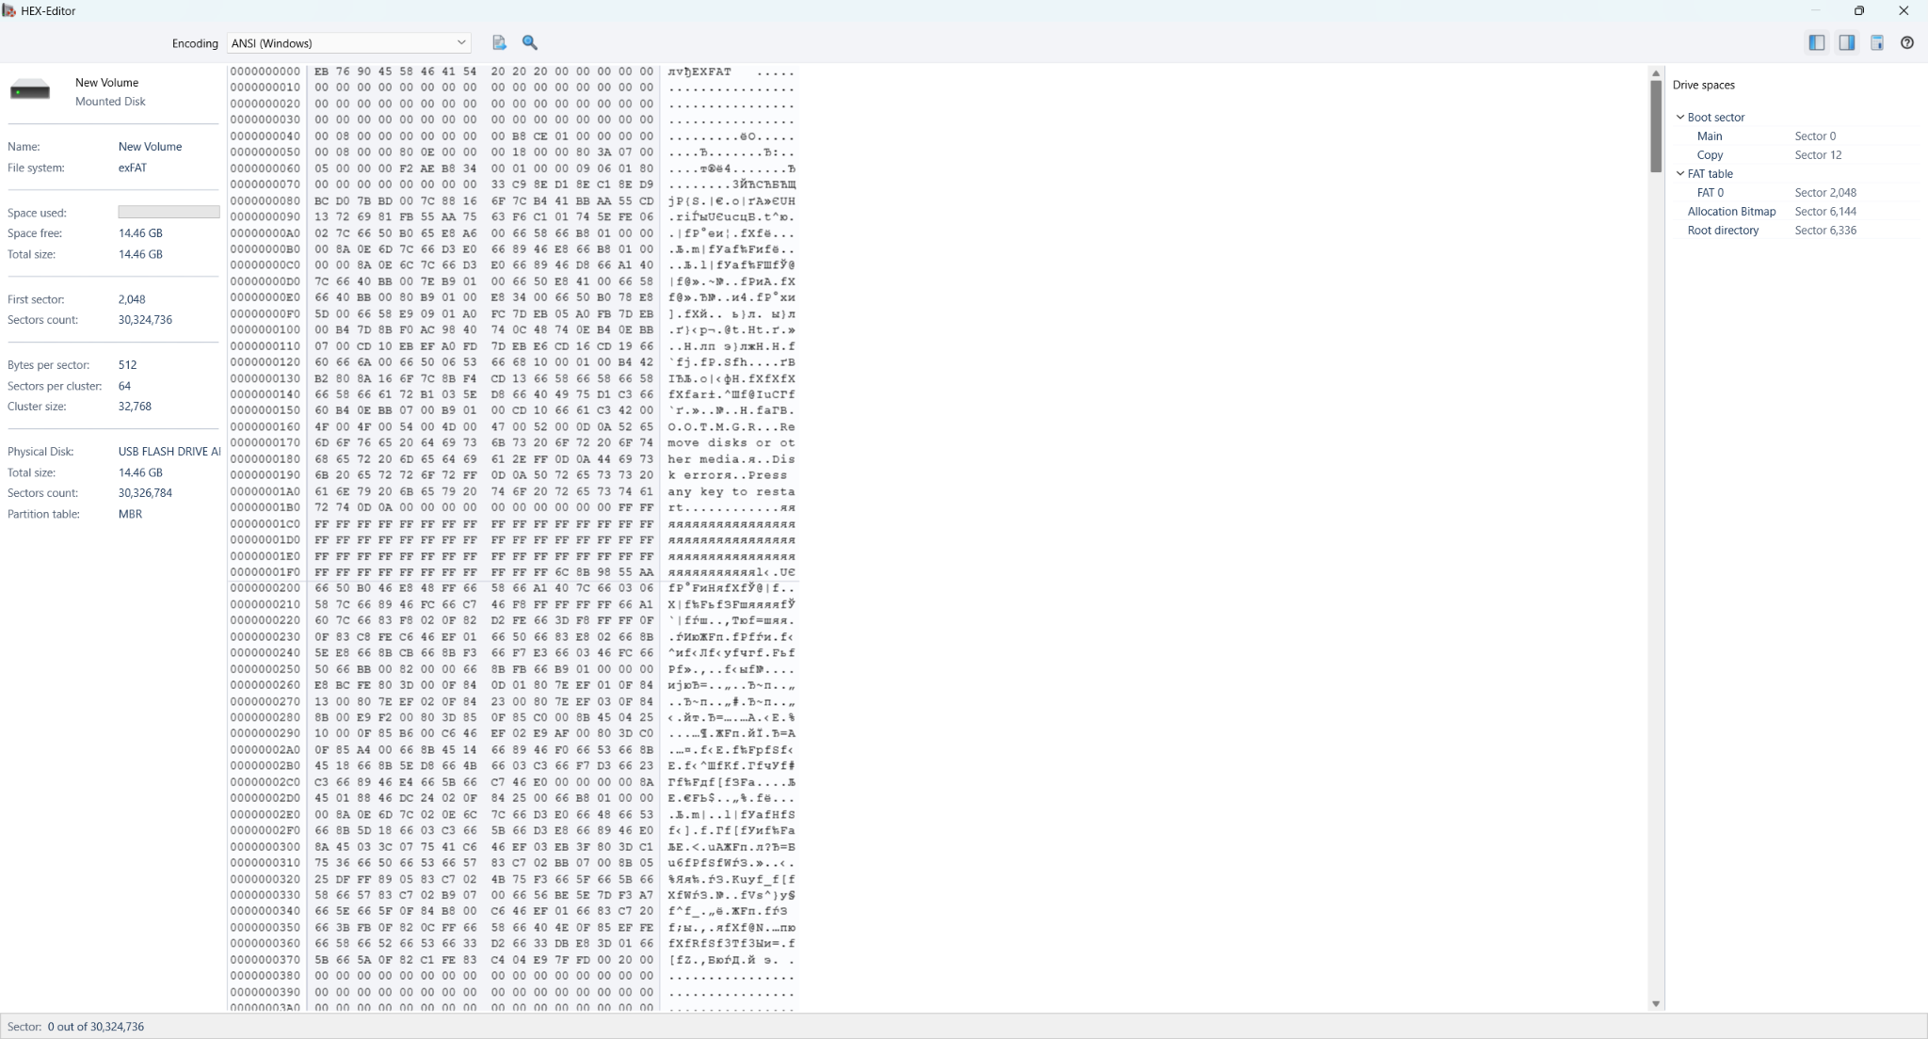Screen dimensions: 1928x1039
Task: Click 'Sector 6,336' next to Root directory
Action: [x=1825, y=231]
